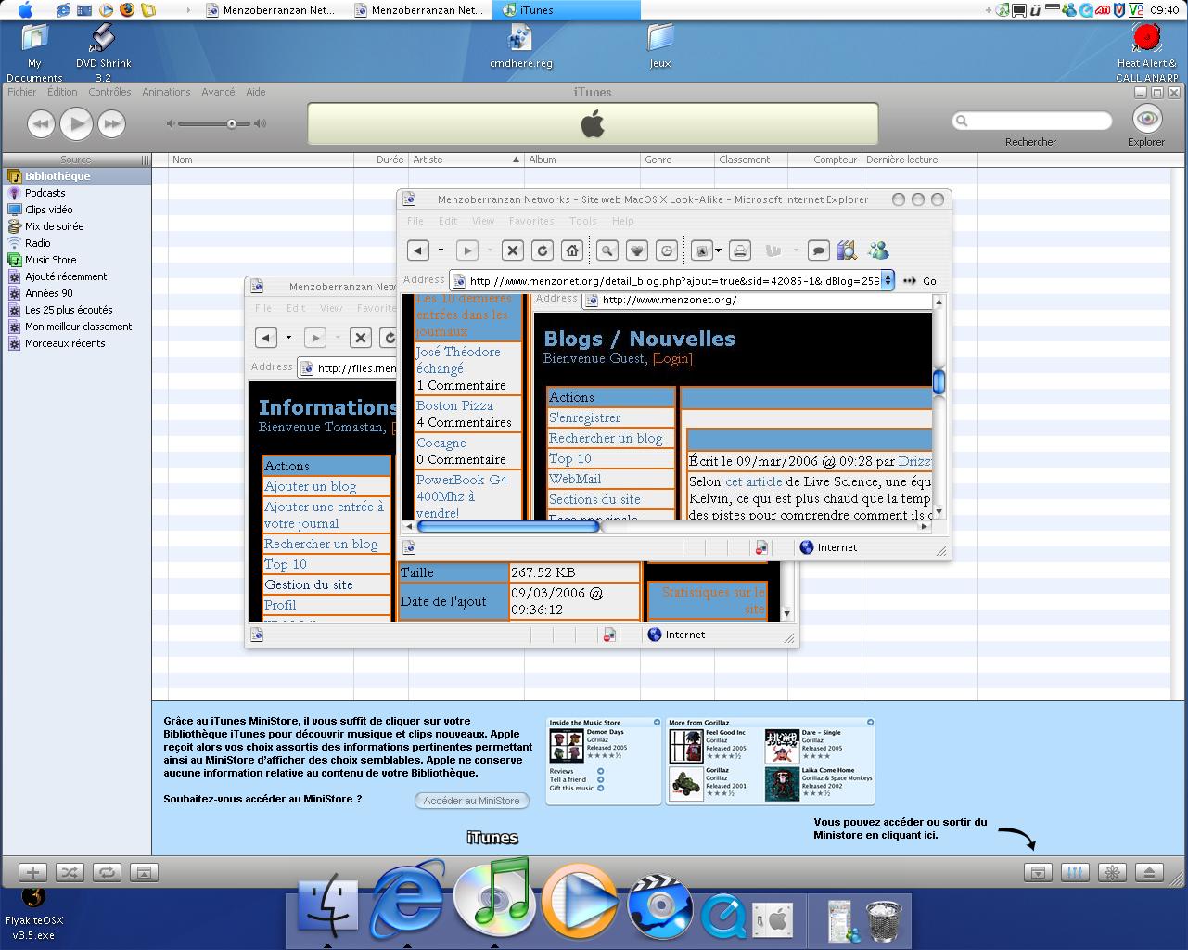This screenshot has height=950, width=1188.
Task: Click the front IE Research books icon
Action: (846, 250)
